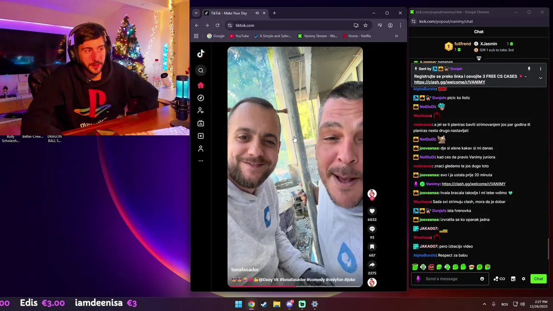The height and width of the screenshot is (311, 553).
Task: Open Kick chat settings gear
Action: (524, 279)
